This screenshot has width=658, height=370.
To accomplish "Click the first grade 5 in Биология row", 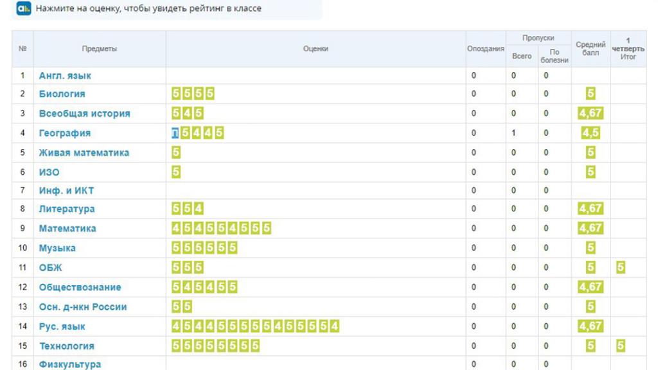I will tap(176, 94).
